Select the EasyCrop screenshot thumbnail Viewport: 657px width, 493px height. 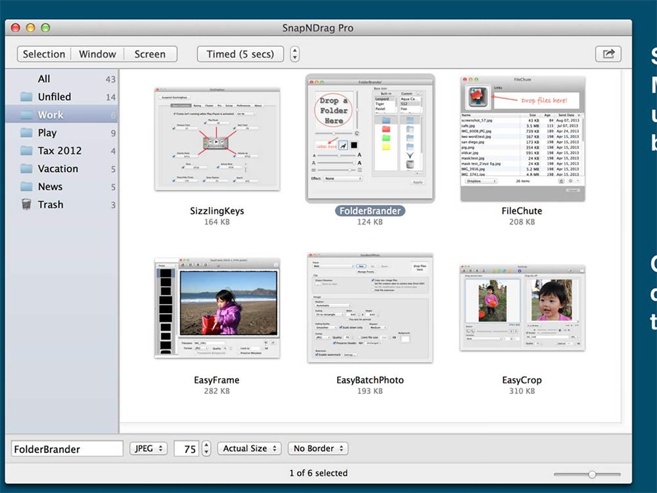point(522,308)
